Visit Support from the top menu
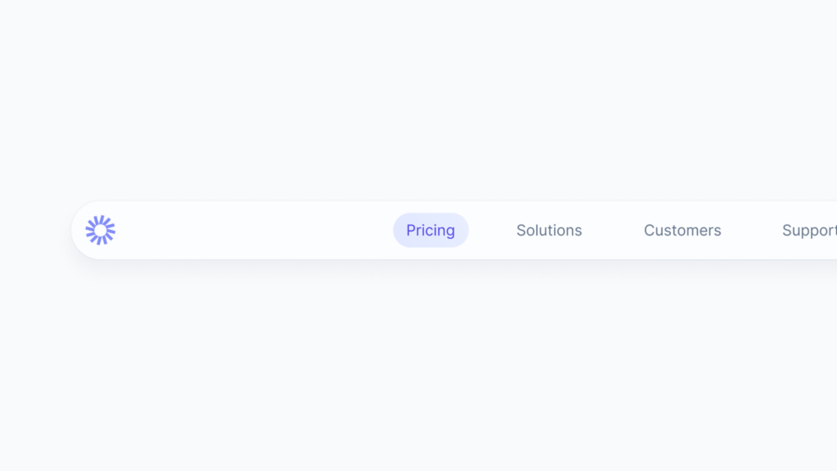This screenshot has height=471, width=837. coord(809,230)
